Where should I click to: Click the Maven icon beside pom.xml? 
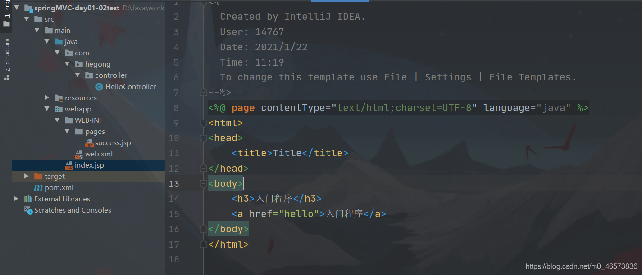(38, 188)
